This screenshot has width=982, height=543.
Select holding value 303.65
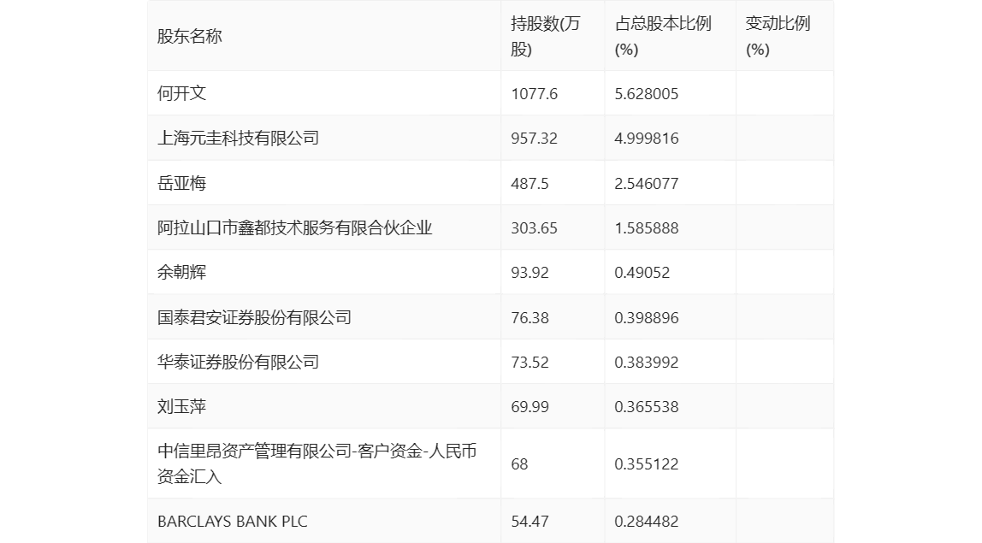click(535, 228)
